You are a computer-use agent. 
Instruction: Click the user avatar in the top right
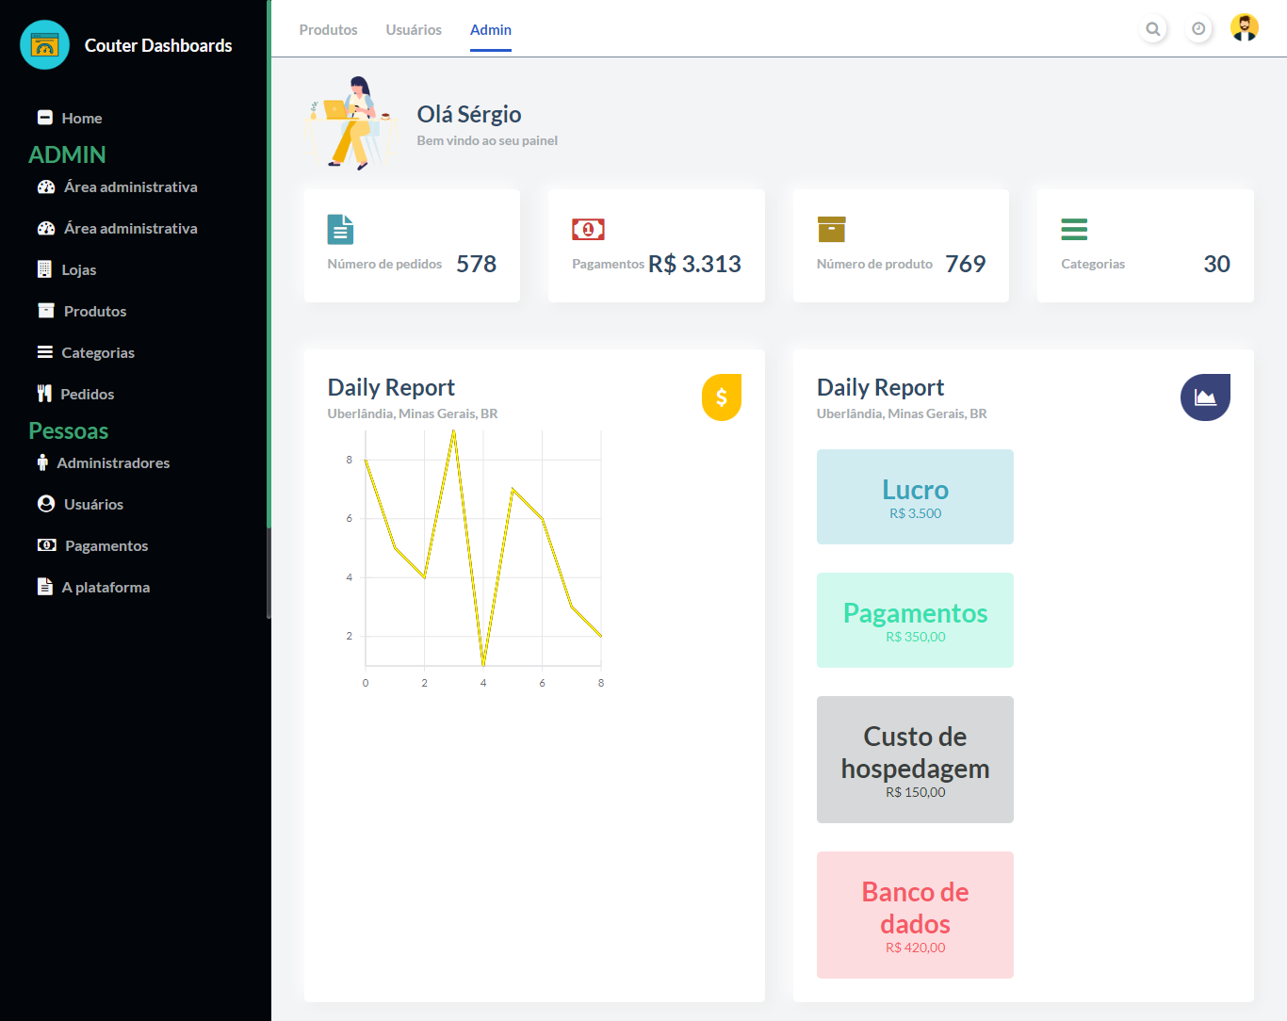click(x=1245, y=27)
